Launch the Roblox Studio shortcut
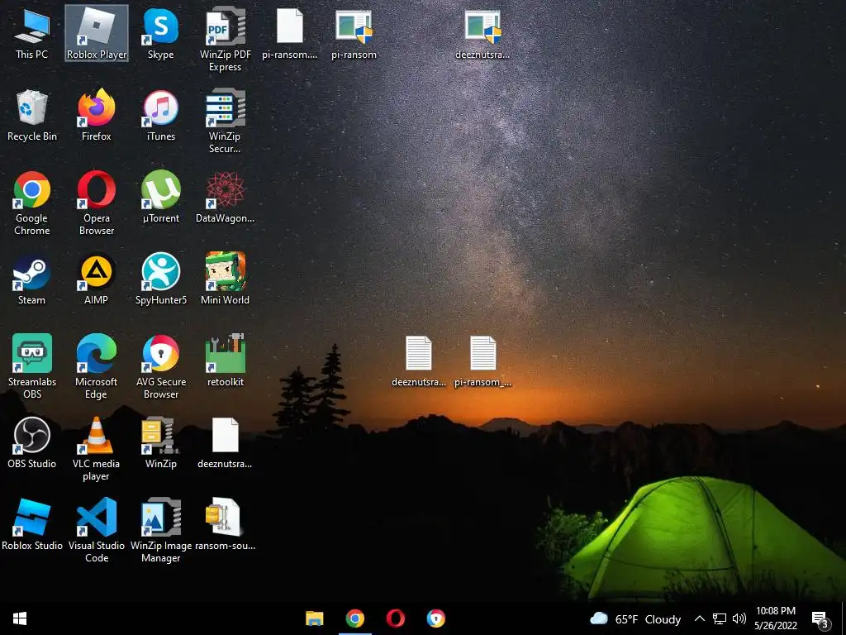This screenshot has height=635, width=846. pos(32,525)
